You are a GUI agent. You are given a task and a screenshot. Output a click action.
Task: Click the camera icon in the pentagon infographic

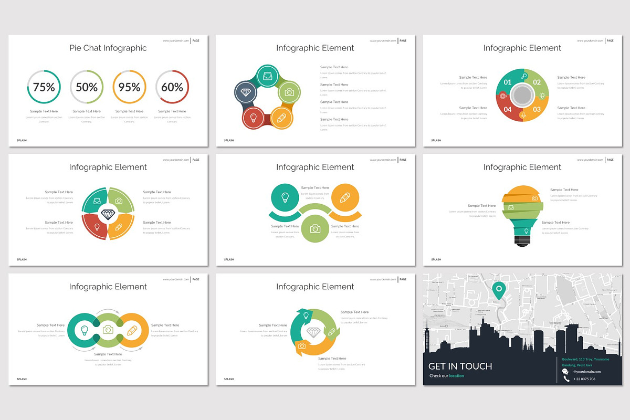pyautogui.click(x=289, y=92)
